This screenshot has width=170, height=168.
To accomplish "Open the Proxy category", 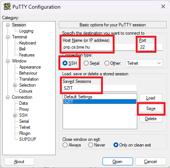I will tap(24, 109).
